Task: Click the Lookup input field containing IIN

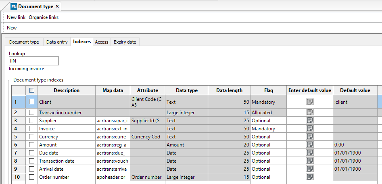Action: coord(34,61)
